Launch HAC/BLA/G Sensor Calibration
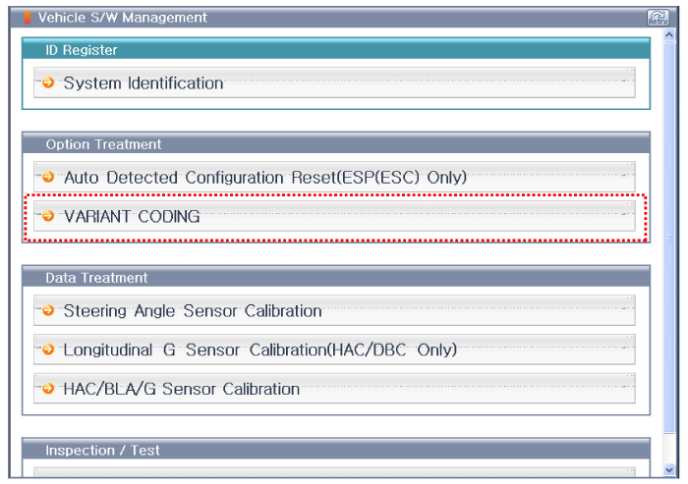The height and width of the screenshot is (484, 688). (x=181, y=389)
